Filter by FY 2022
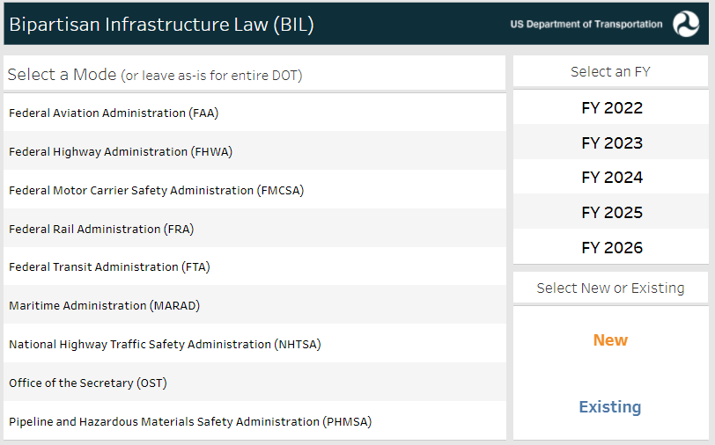Viewport: 715px width, 445px height. (x=611, y=108)
